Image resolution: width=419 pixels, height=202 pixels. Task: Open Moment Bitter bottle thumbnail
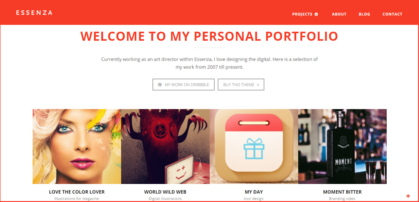tap(342, 146)
